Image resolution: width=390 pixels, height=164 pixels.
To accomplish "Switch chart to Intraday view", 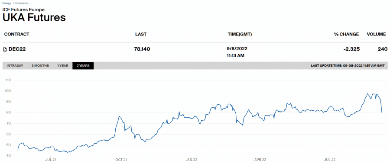I will [15, 66].
